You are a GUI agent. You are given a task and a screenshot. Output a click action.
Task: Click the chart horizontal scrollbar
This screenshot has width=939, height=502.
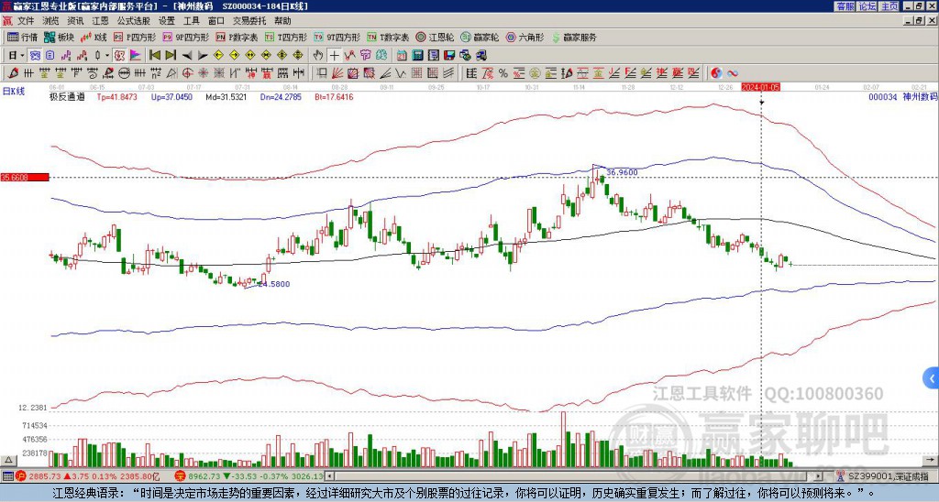(575, 476)
